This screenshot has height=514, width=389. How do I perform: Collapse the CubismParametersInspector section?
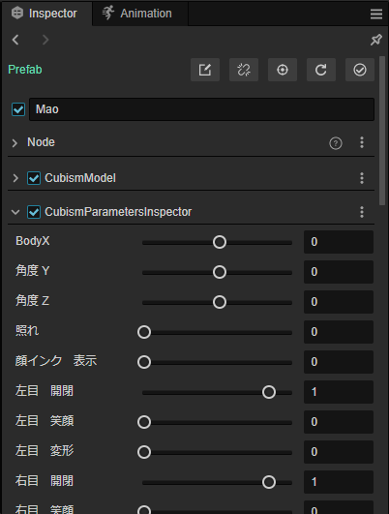click(x=15, y=212)
